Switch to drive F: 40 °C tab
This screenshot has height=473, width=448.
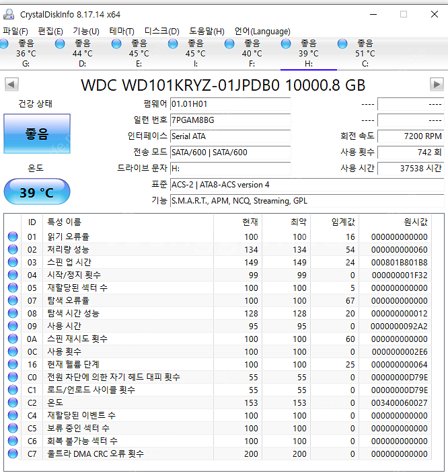pos(252,53)
